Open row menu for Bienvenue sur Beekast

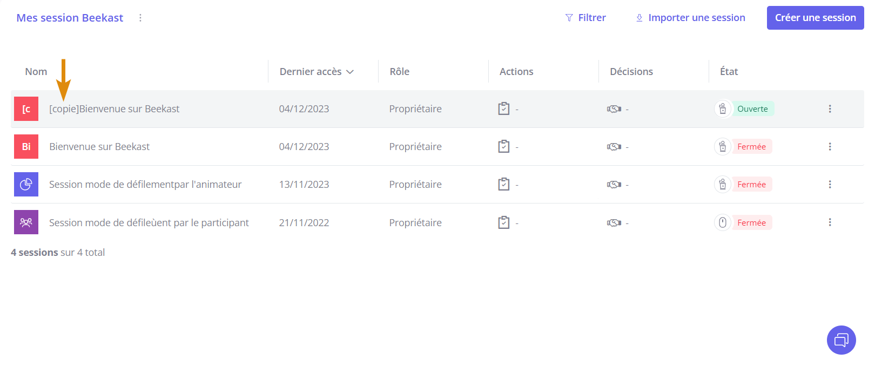click(x=830, y=147)
